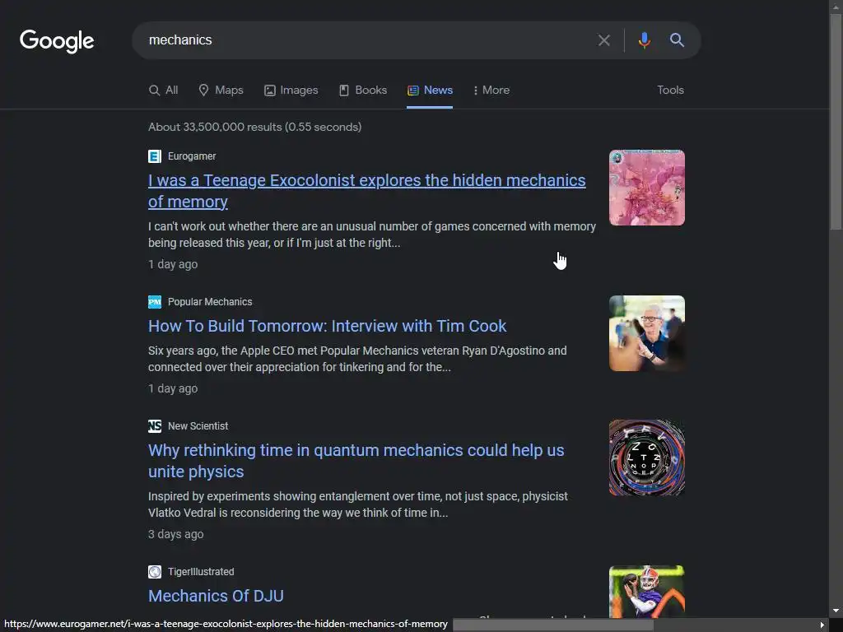Click the New Scientist article snippet
The height and width of the screenshot is (632, 843).
[x=358, y=504]
